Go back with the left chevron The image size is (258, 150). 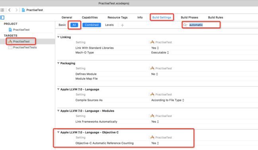click(x=10, y=10)
